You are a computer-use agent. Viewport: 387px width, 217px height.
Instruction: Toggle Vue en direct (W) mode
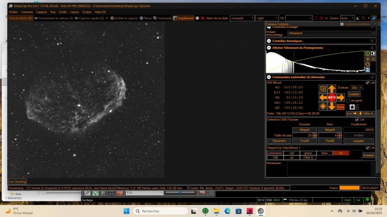21,18
